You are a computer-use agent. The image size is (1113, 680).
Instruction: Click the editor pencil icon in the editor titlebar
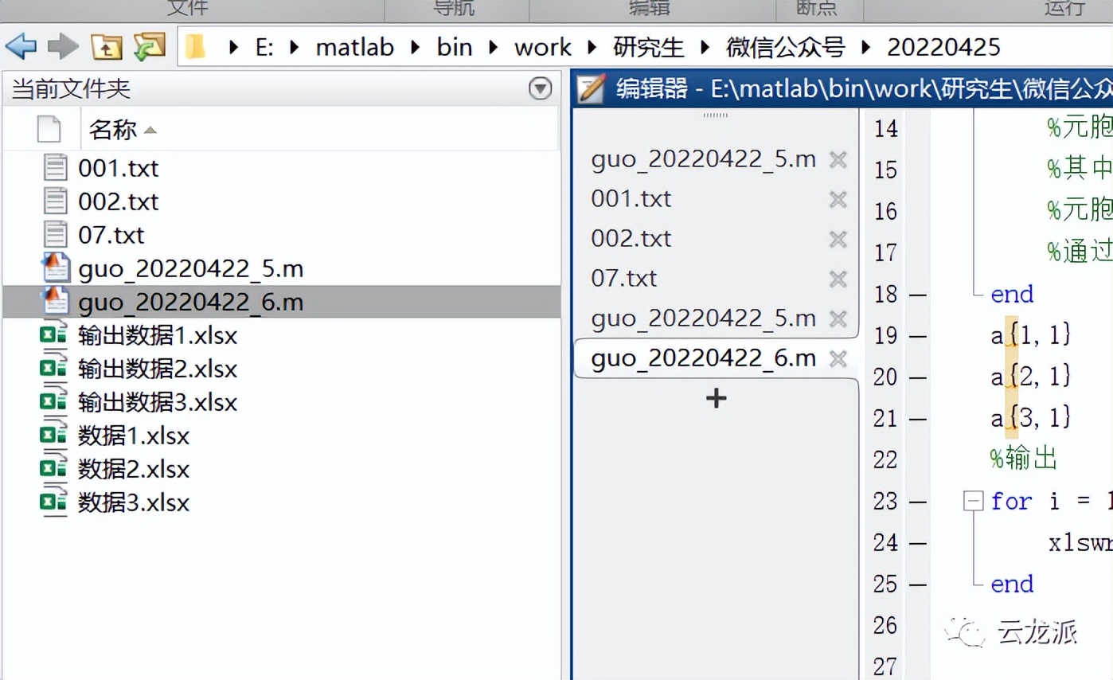pos(590,90)
